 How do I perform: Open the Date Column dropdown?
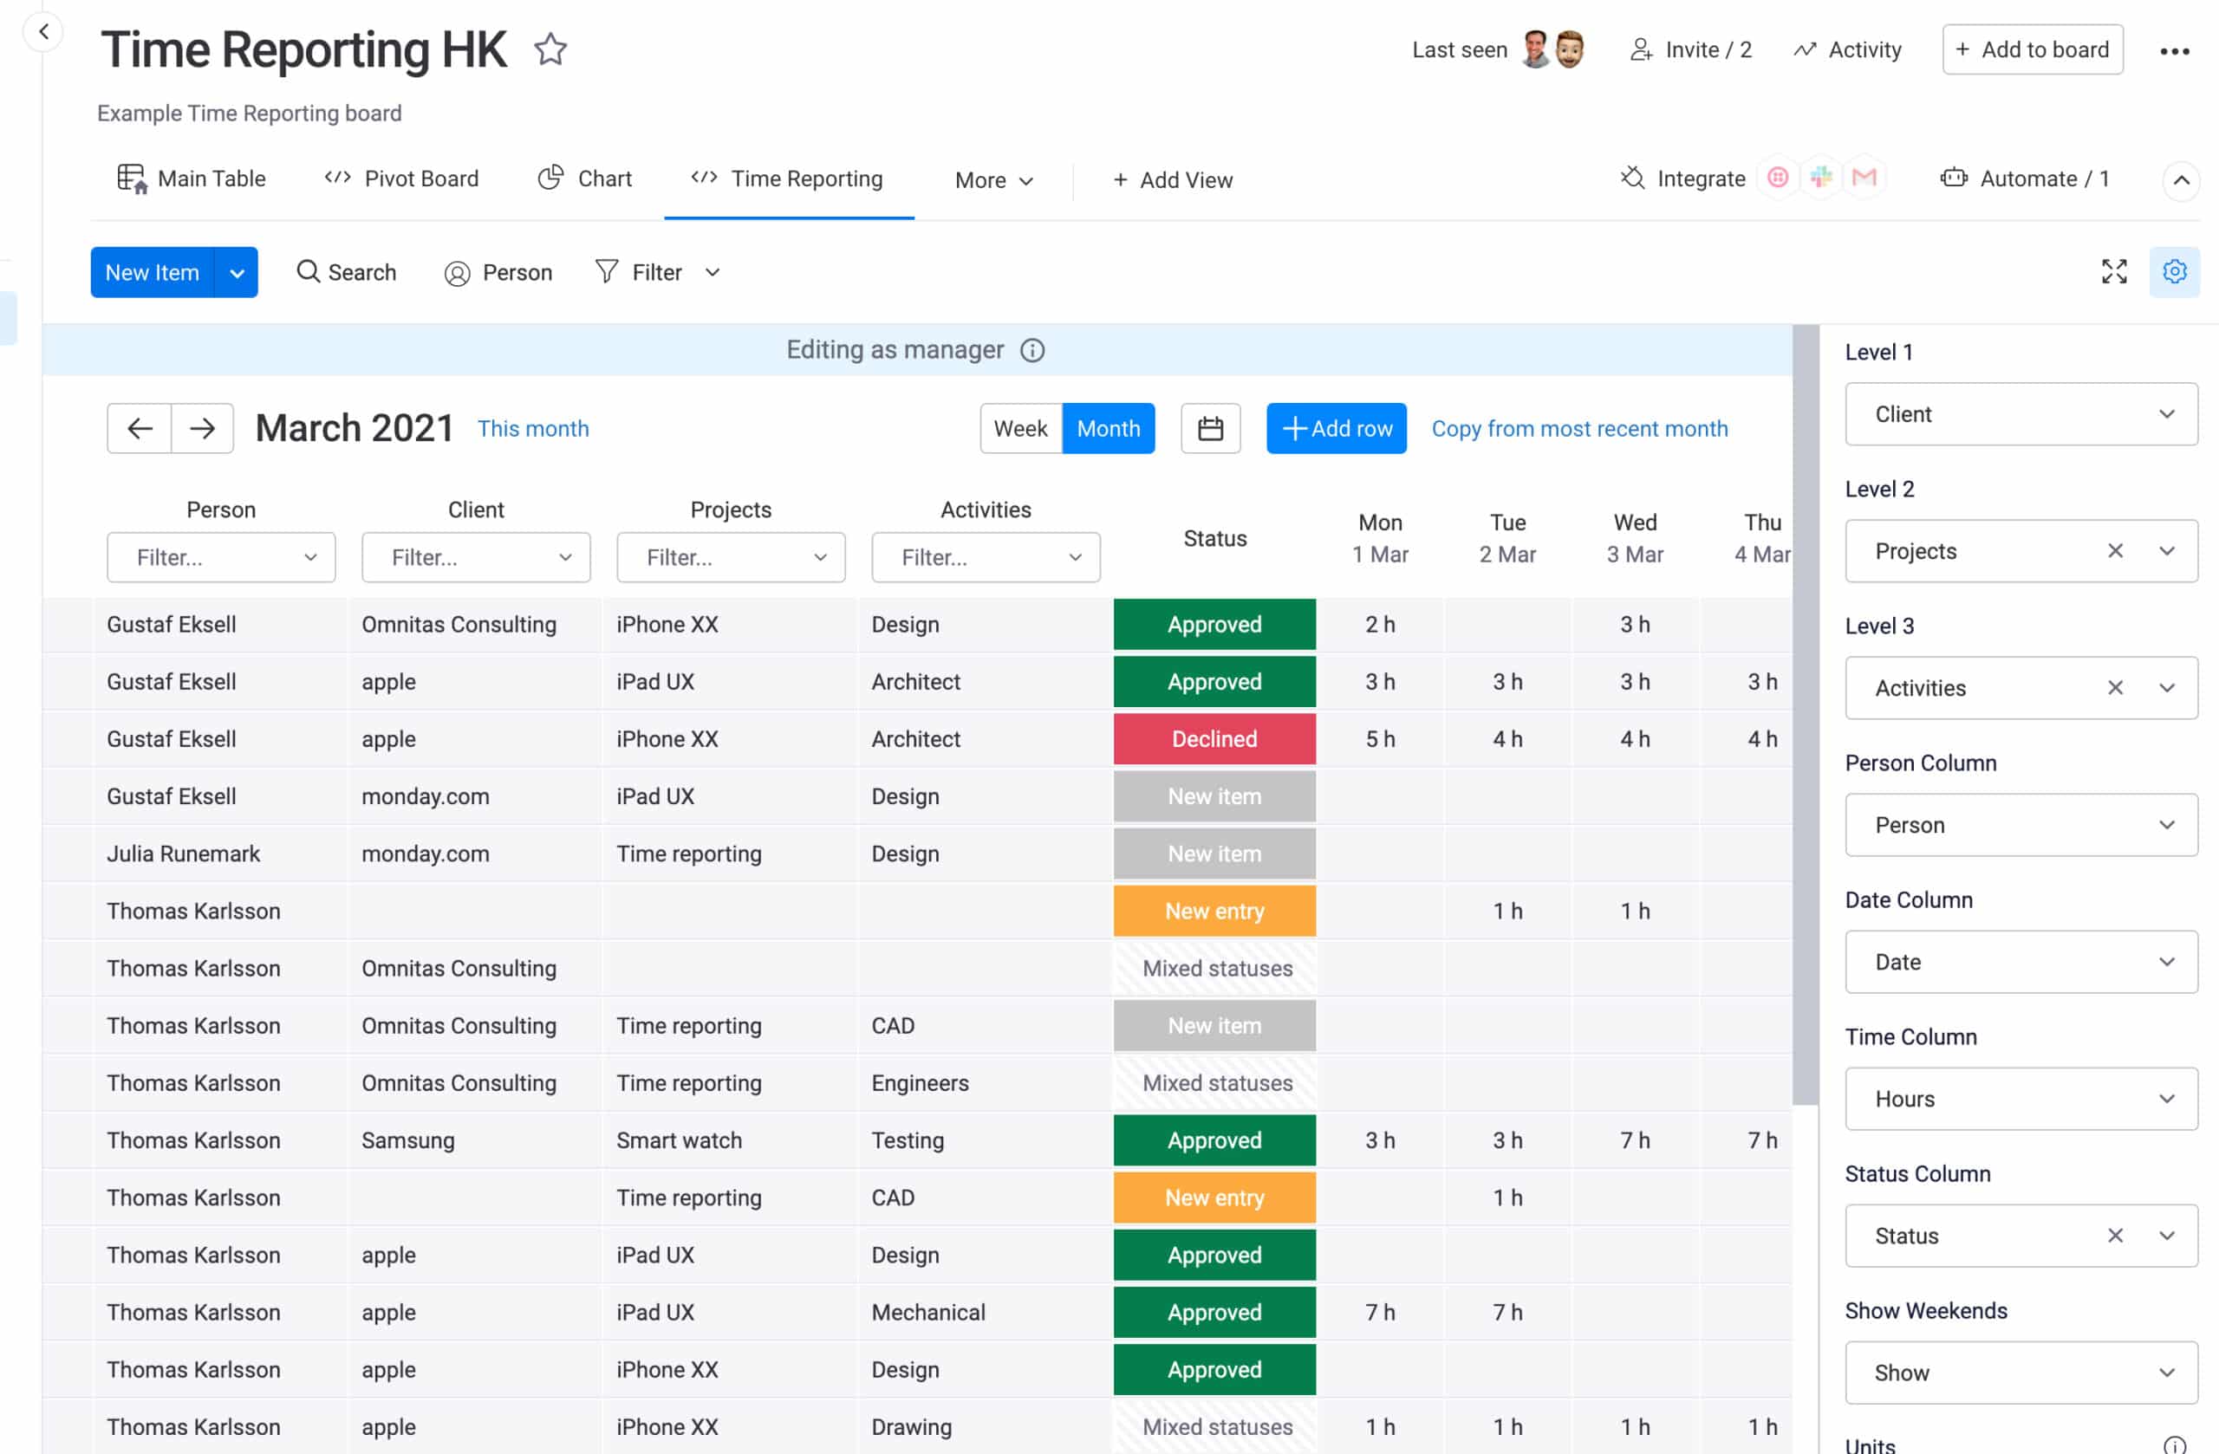pyautogui.click(x=2021, y=962)
